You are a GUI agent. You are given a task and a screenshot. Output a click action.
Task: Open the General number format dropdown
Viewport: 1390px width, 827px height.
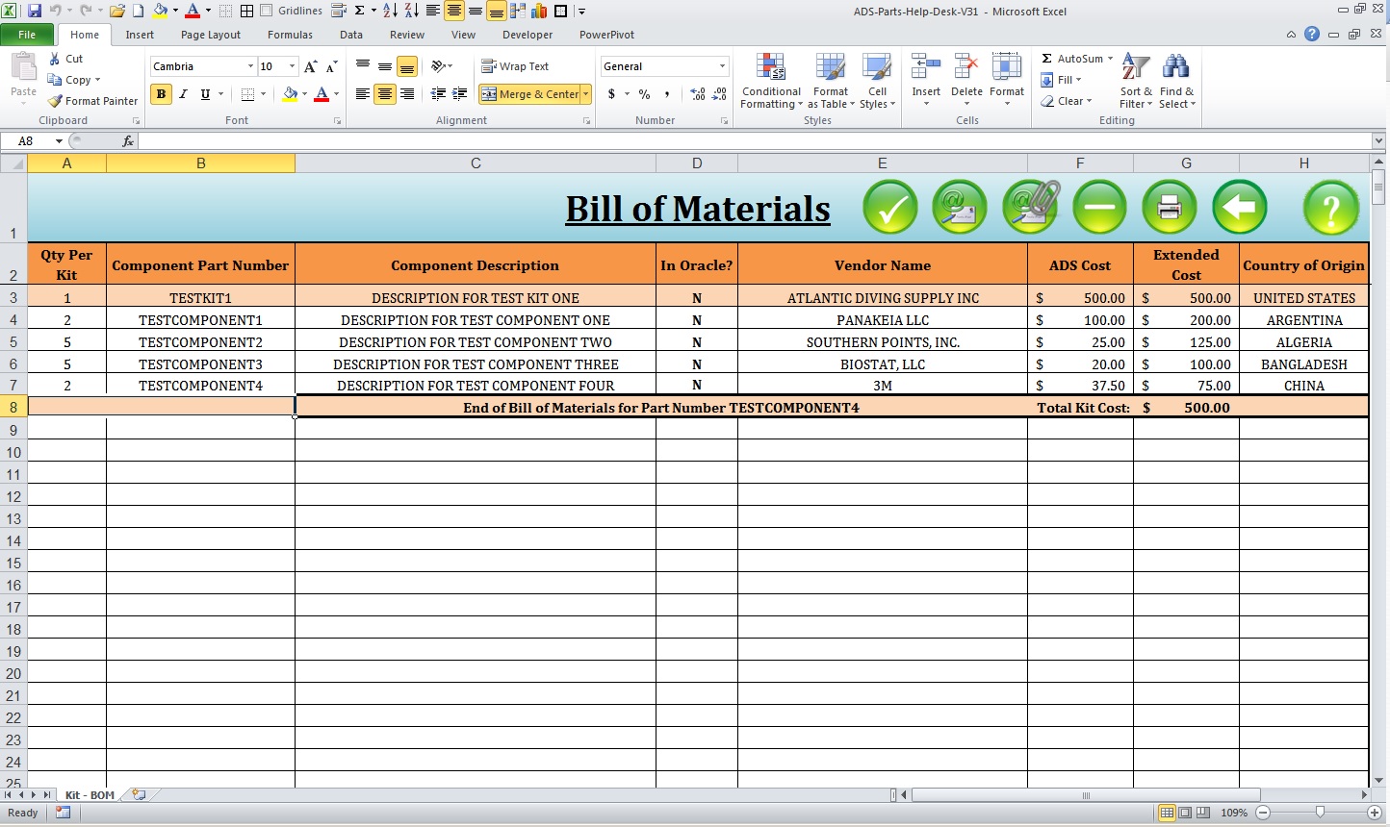tap(722, 66)
